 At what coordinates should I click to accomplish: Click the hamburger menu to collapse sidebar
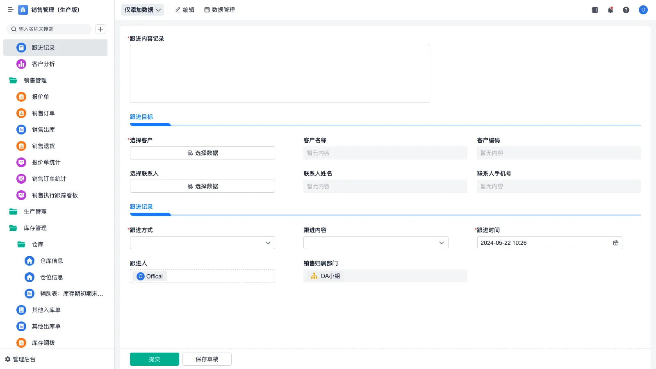click(11, 10)
